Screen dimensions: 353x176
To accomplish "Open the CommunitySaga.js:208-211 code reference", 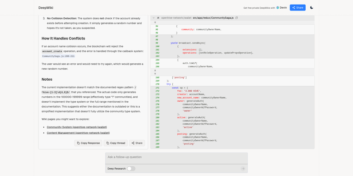I will (x=58, y=56).
